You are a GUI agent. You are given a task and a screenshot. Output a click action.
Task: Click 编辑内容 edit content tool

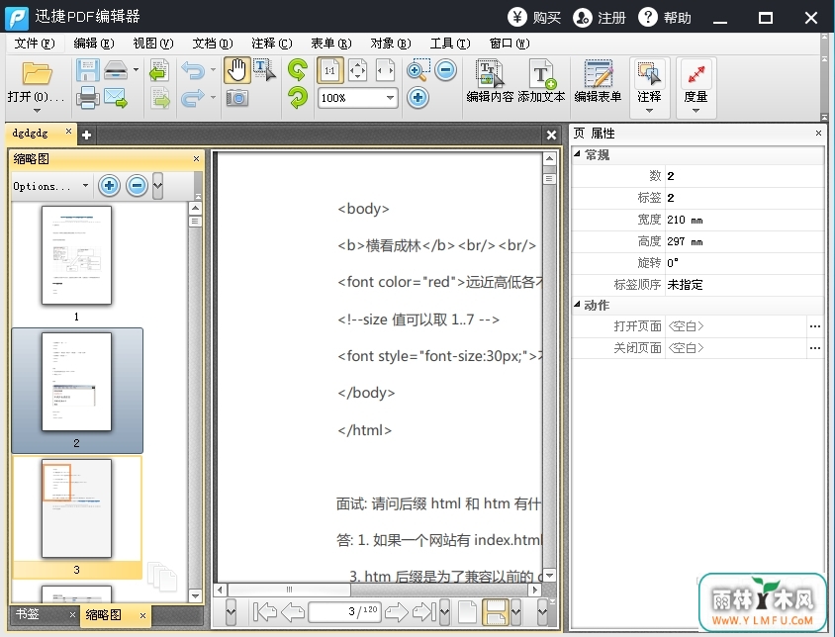490,80
